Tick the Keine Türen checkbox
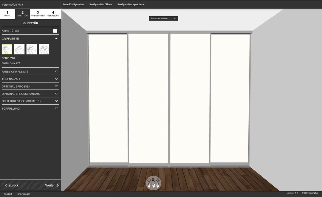 (x=55, y=31)
